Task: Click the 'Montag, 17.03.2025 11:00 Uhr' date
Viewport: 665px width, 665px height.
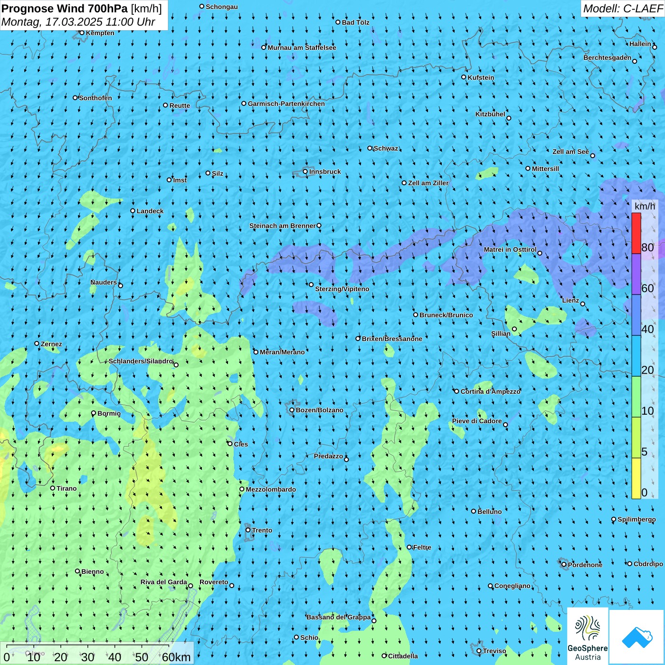Action: click(78, 22)
